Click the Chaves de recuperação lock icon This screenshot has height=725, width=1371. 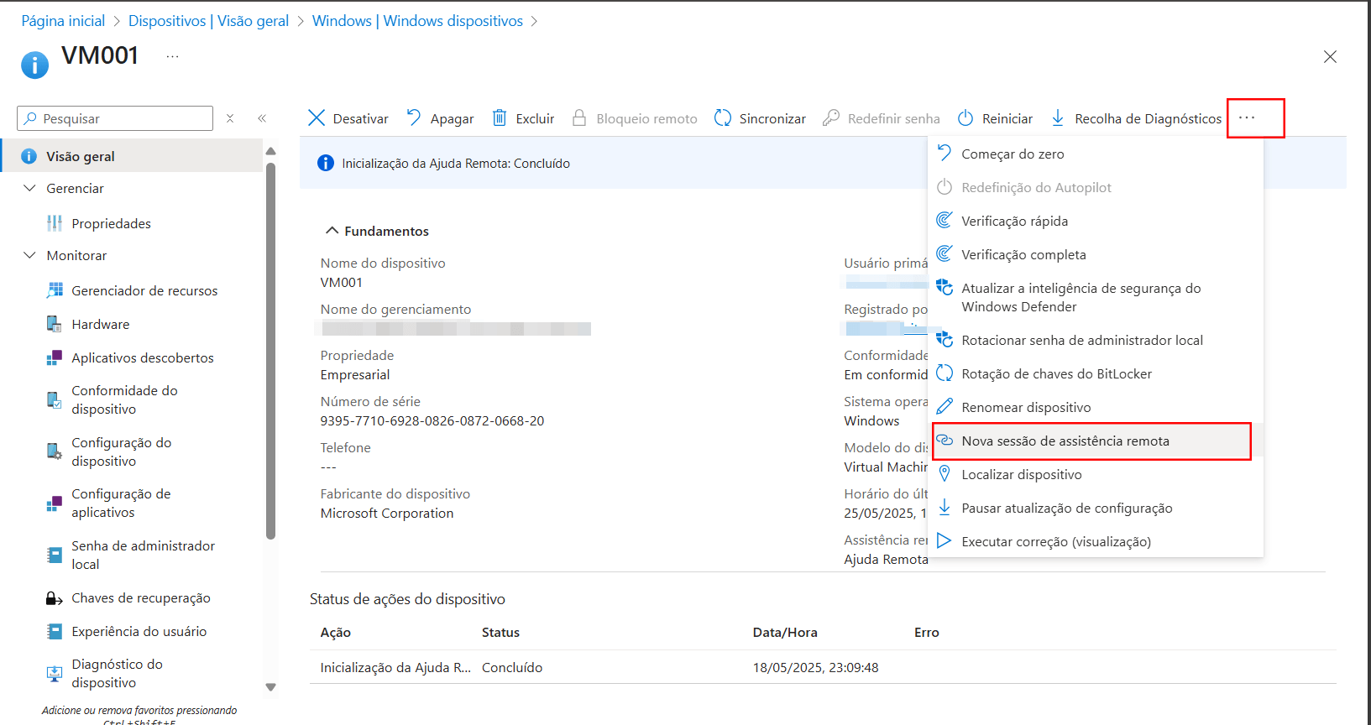click(x=55, y=598)
